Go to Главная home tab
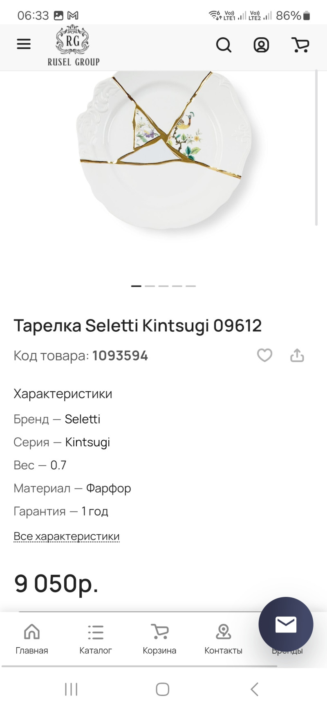Image resolution: width=327 pixels, height=709 pixels. (32, 639)
